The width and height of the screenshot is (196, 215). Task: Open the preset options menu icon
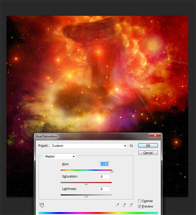point(131,146)
